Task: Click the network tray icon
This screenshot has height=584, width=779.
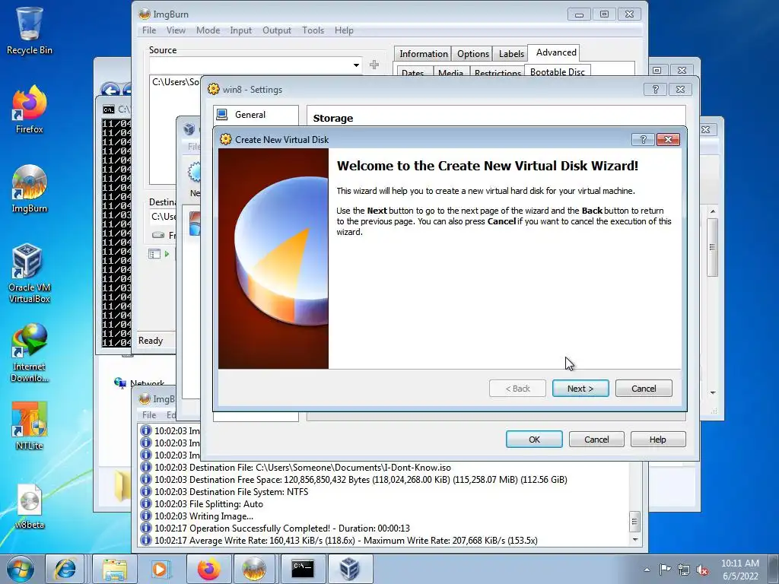Action: (x=684, y=570)
